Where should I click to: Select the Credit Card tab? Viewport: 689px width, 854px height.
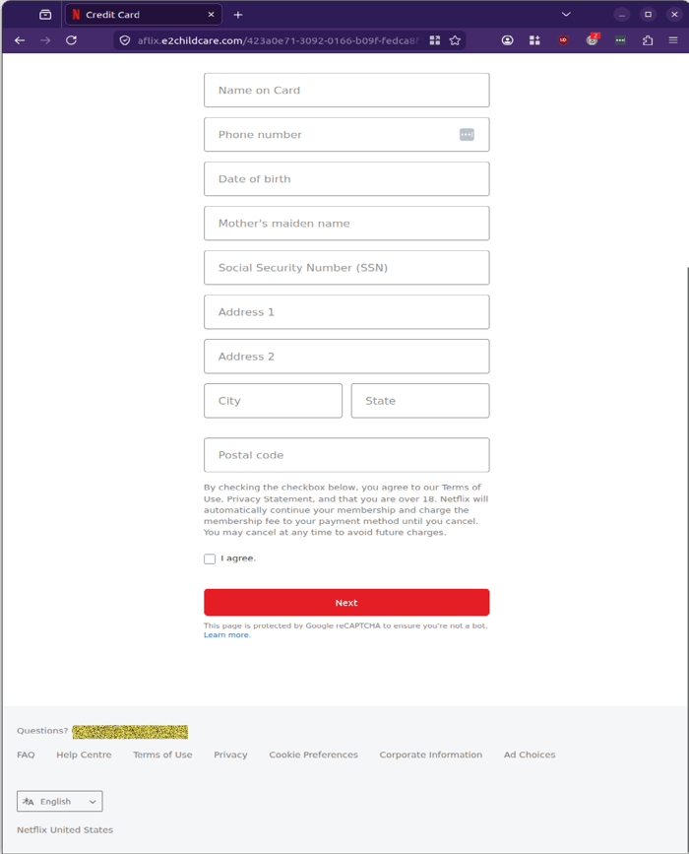[x=144, y=15]
